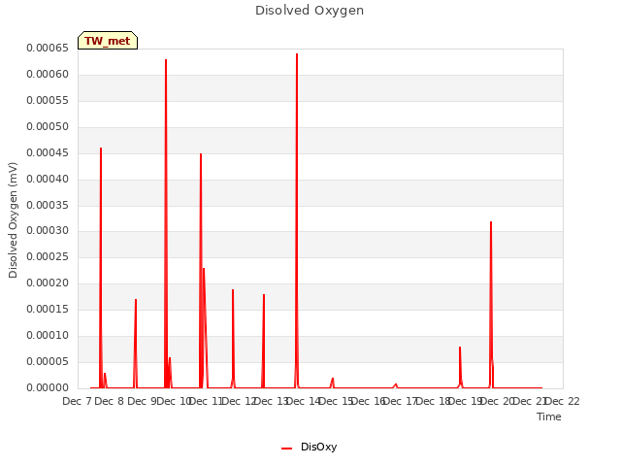621x466 pixels.
Task: Click the 0.00040 y-axis tick label
Action: tap(48, 179)
